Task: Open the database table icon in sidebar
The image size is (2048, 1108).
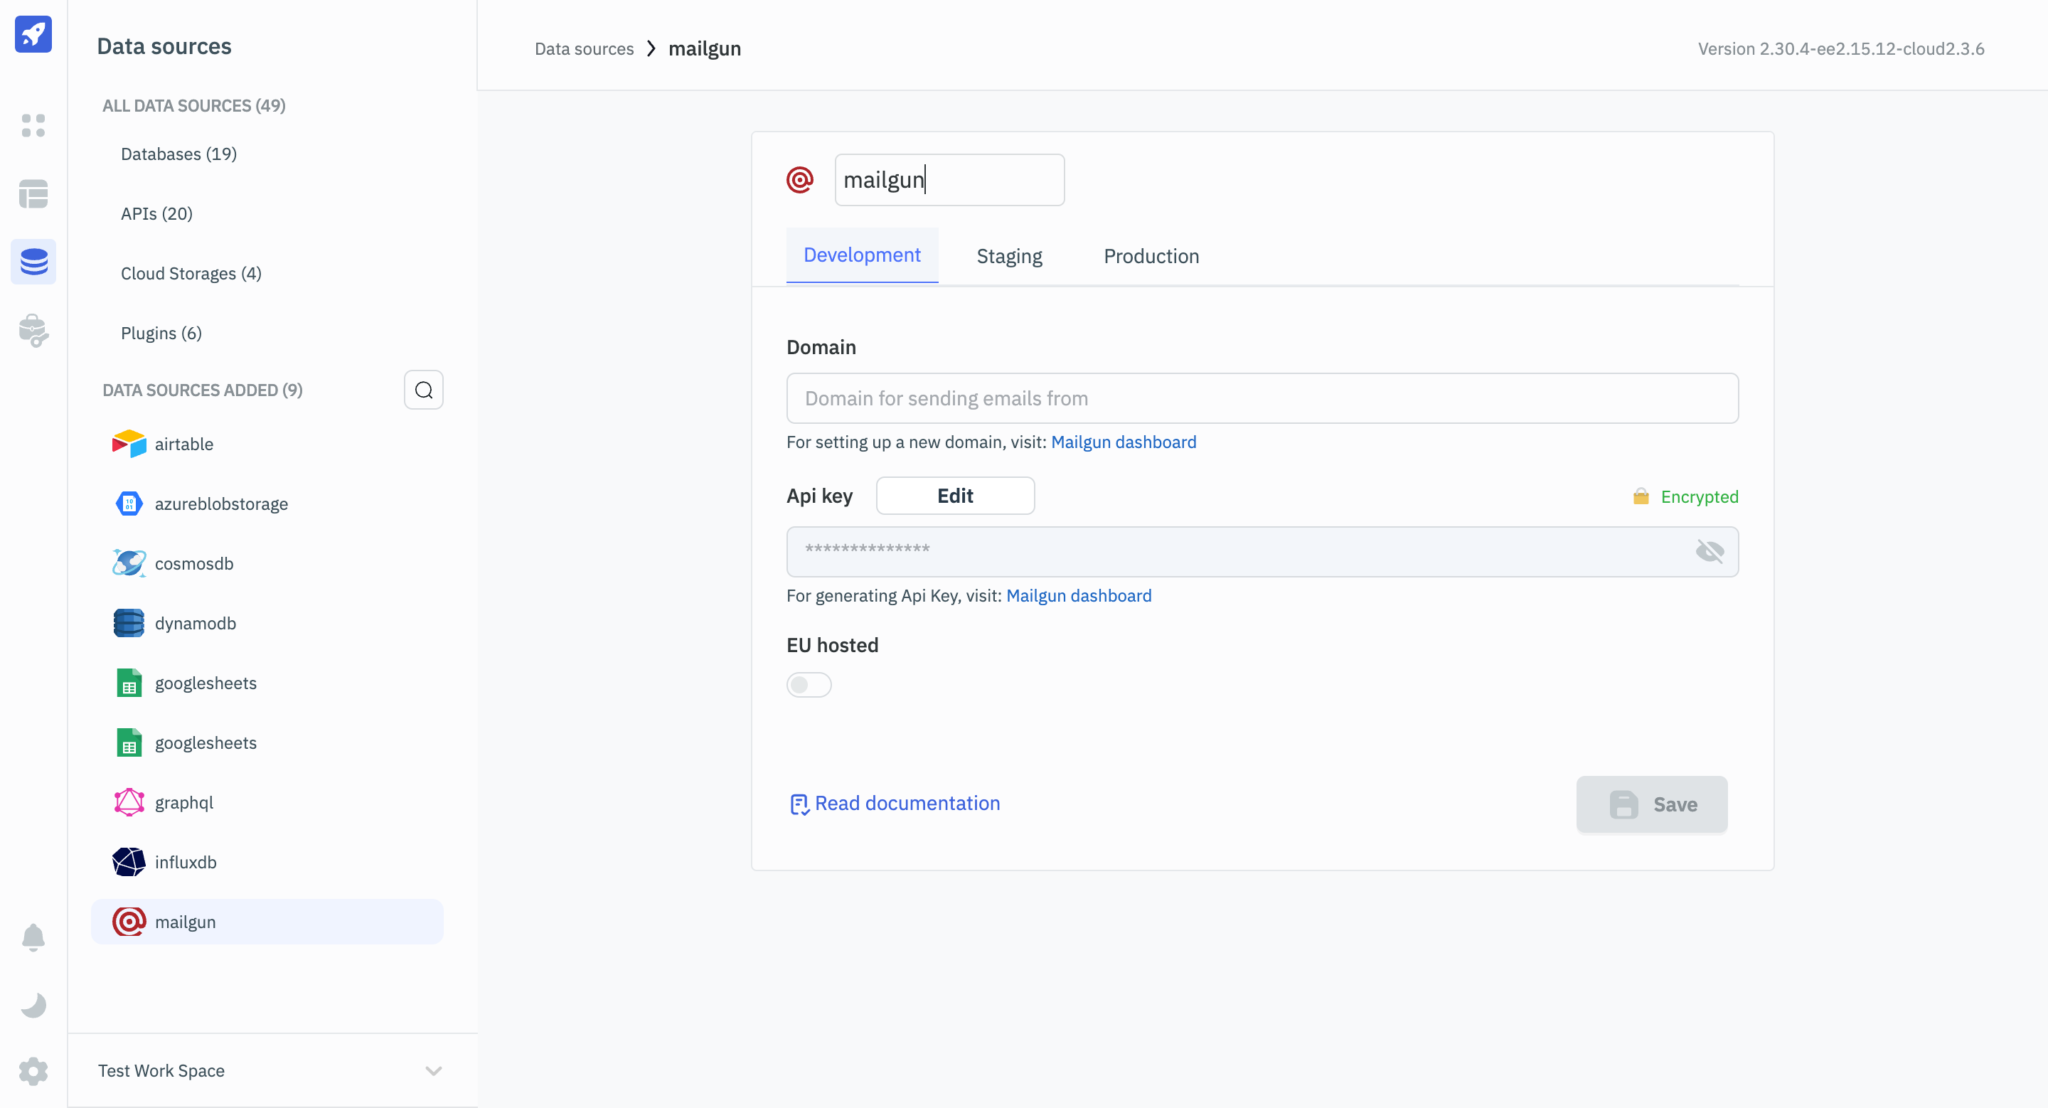Action: coord(33,193)
